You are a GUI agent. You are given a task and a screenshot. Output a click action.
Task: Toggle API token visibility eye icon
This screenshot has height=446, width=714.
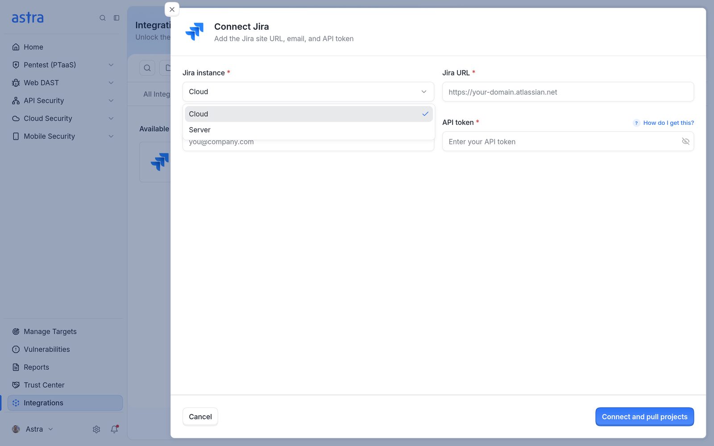[685, 141]
